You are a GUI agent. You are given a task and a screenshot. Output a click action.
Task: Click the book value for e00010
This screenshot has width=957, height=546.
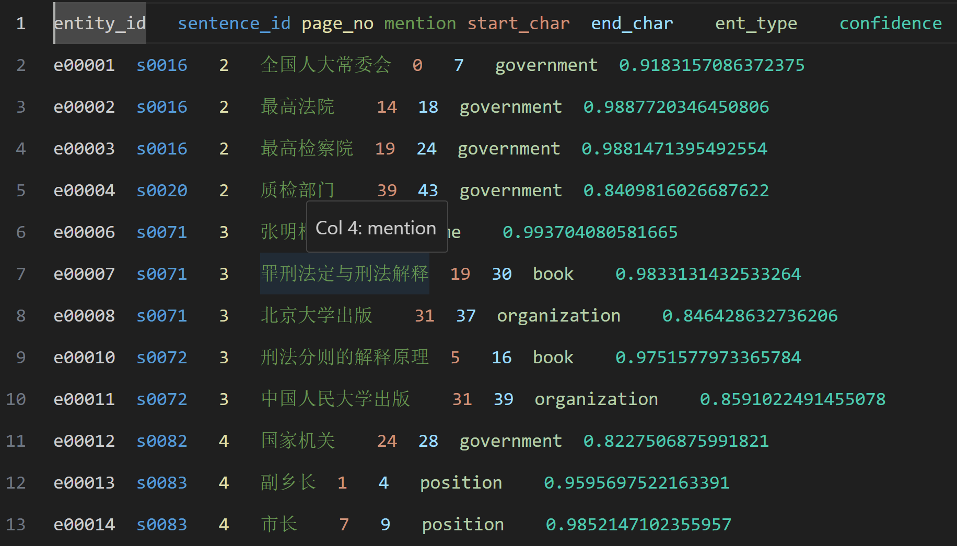tap(553, 357)
